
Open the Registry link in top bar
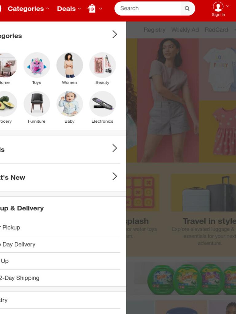(x=155, y=30)
